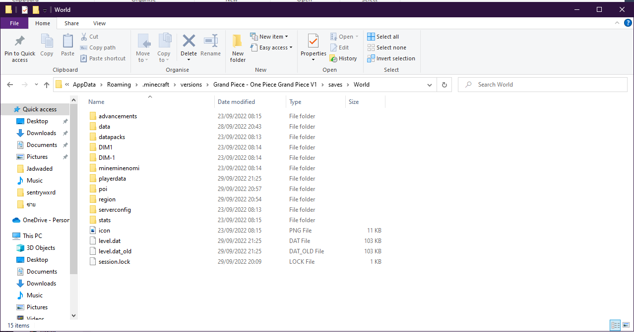Open Customize Quick Access Toolbar dropdown
634x332 pixels.
[45, 10]
